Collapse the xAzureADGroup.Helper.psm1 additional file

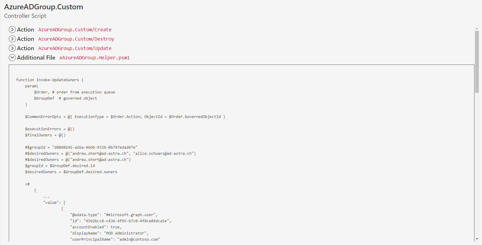[x=12, y=58]
